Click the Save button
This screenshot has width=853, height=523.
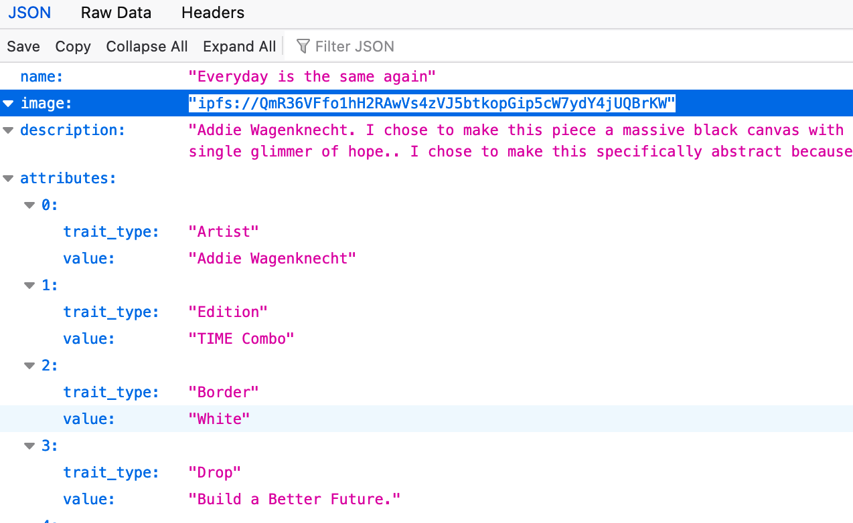(x=23, y=46)
